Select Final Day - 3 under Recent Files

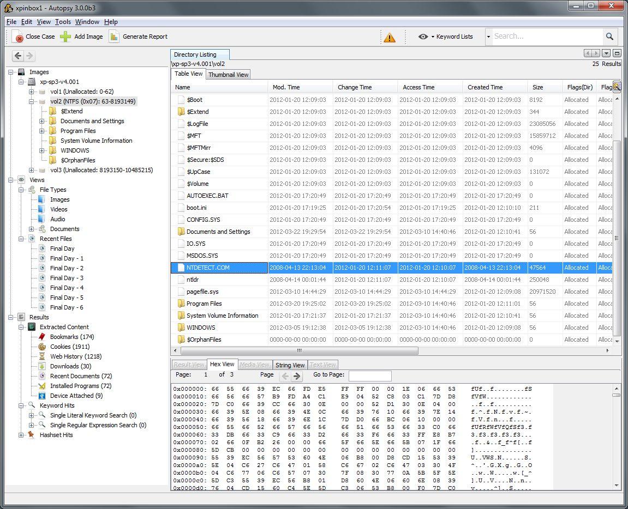(67, 278)
